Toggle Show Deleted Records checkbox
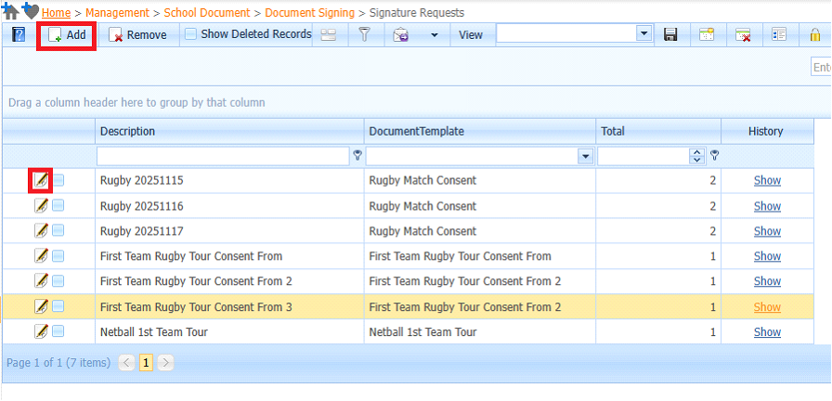 tap(190, 34)
